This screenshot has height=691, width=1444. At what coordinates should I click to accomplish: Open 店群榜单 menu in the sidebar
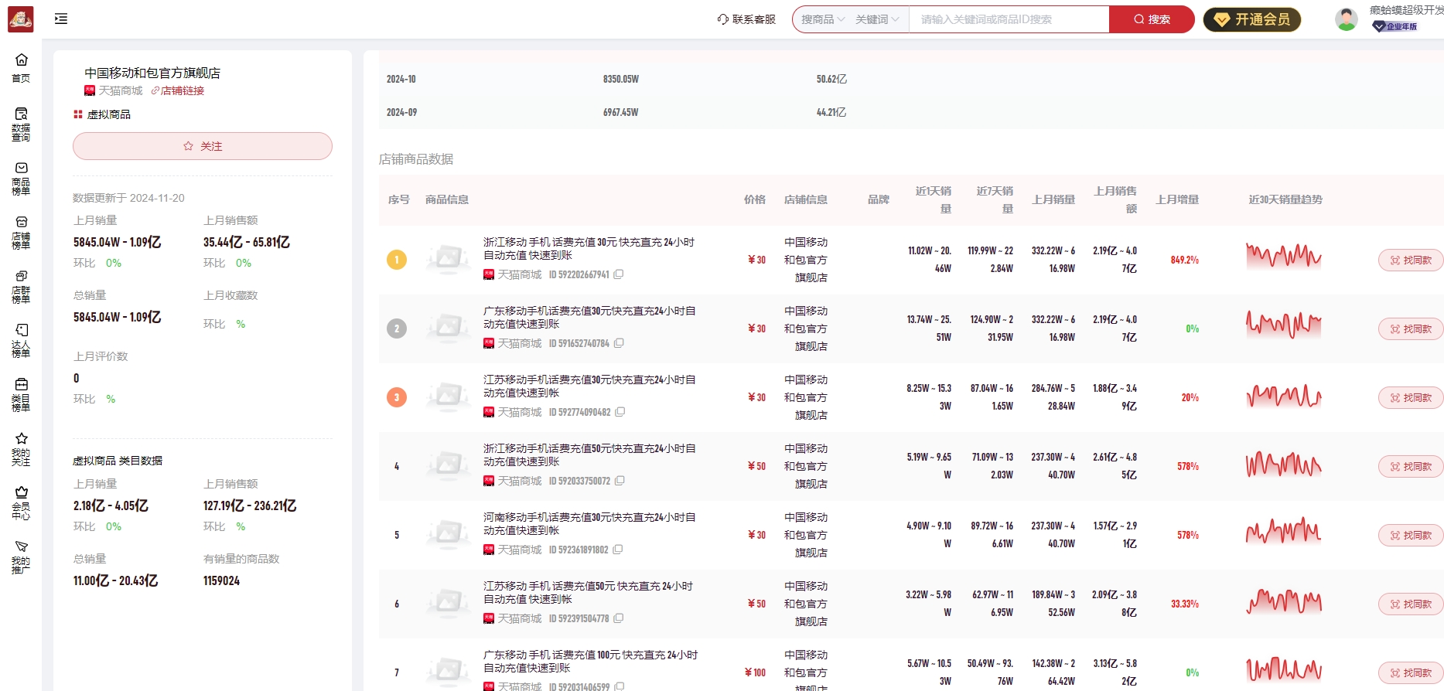(21, 286)
